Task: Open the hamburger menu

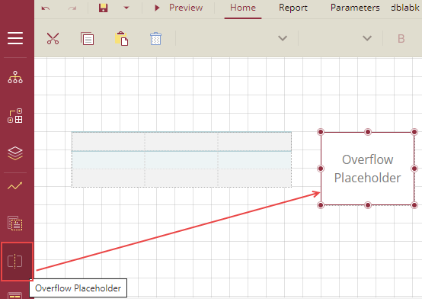Action: pyautogui.click(x=15, y=37)
